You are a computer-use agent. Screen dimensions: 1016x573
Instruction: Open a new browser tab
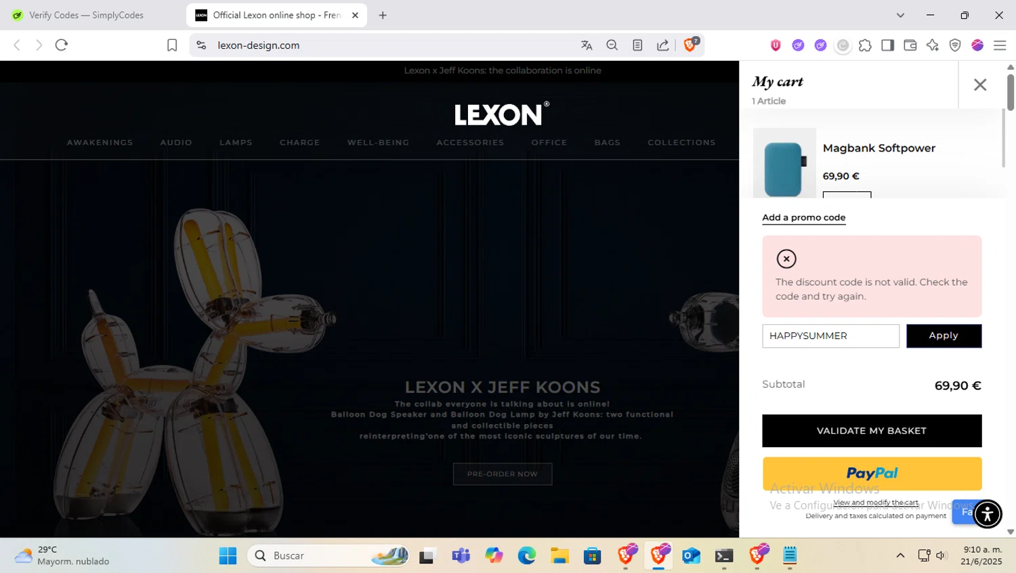coord(383,15)
